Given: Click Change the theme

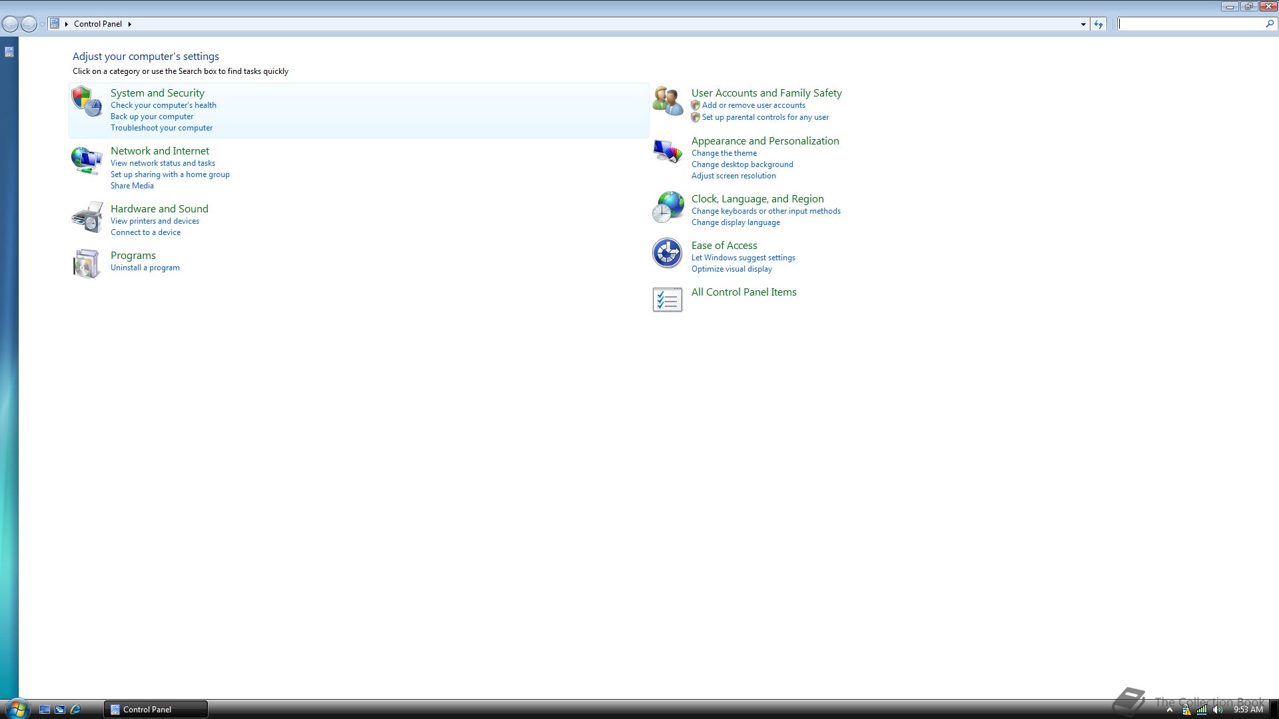Looking at the screenshot, I should (724, 153).
